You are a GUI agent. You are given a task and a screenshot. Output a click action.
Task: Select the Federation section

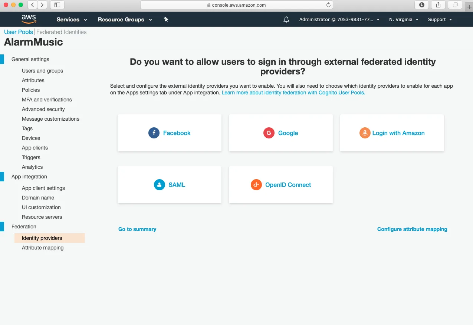pyautogui.click(x=24, y=227)
